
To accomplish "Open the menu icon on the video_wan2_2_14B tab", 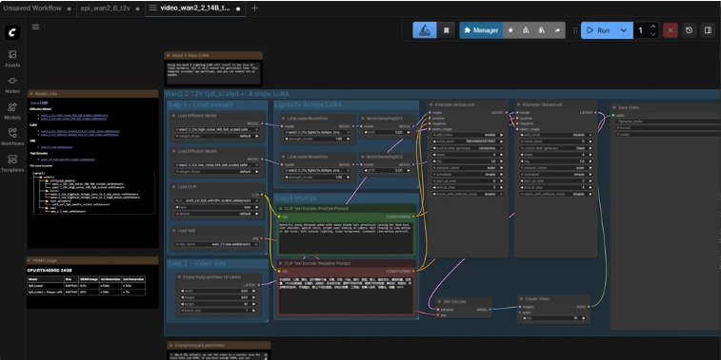I will [152, 8].
